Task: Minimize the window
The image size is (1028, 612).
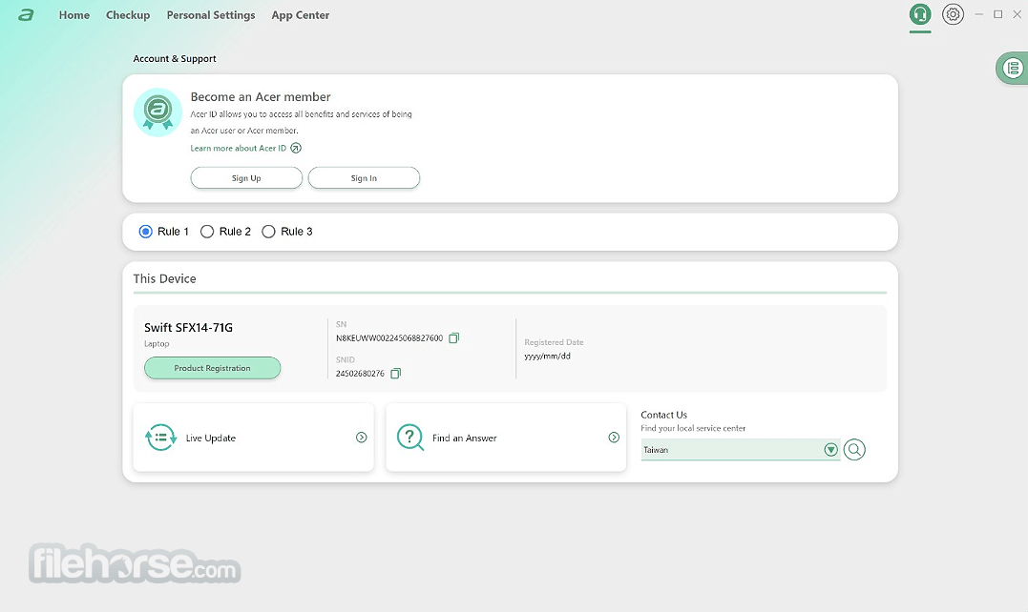Action: [x=978, y=14]
